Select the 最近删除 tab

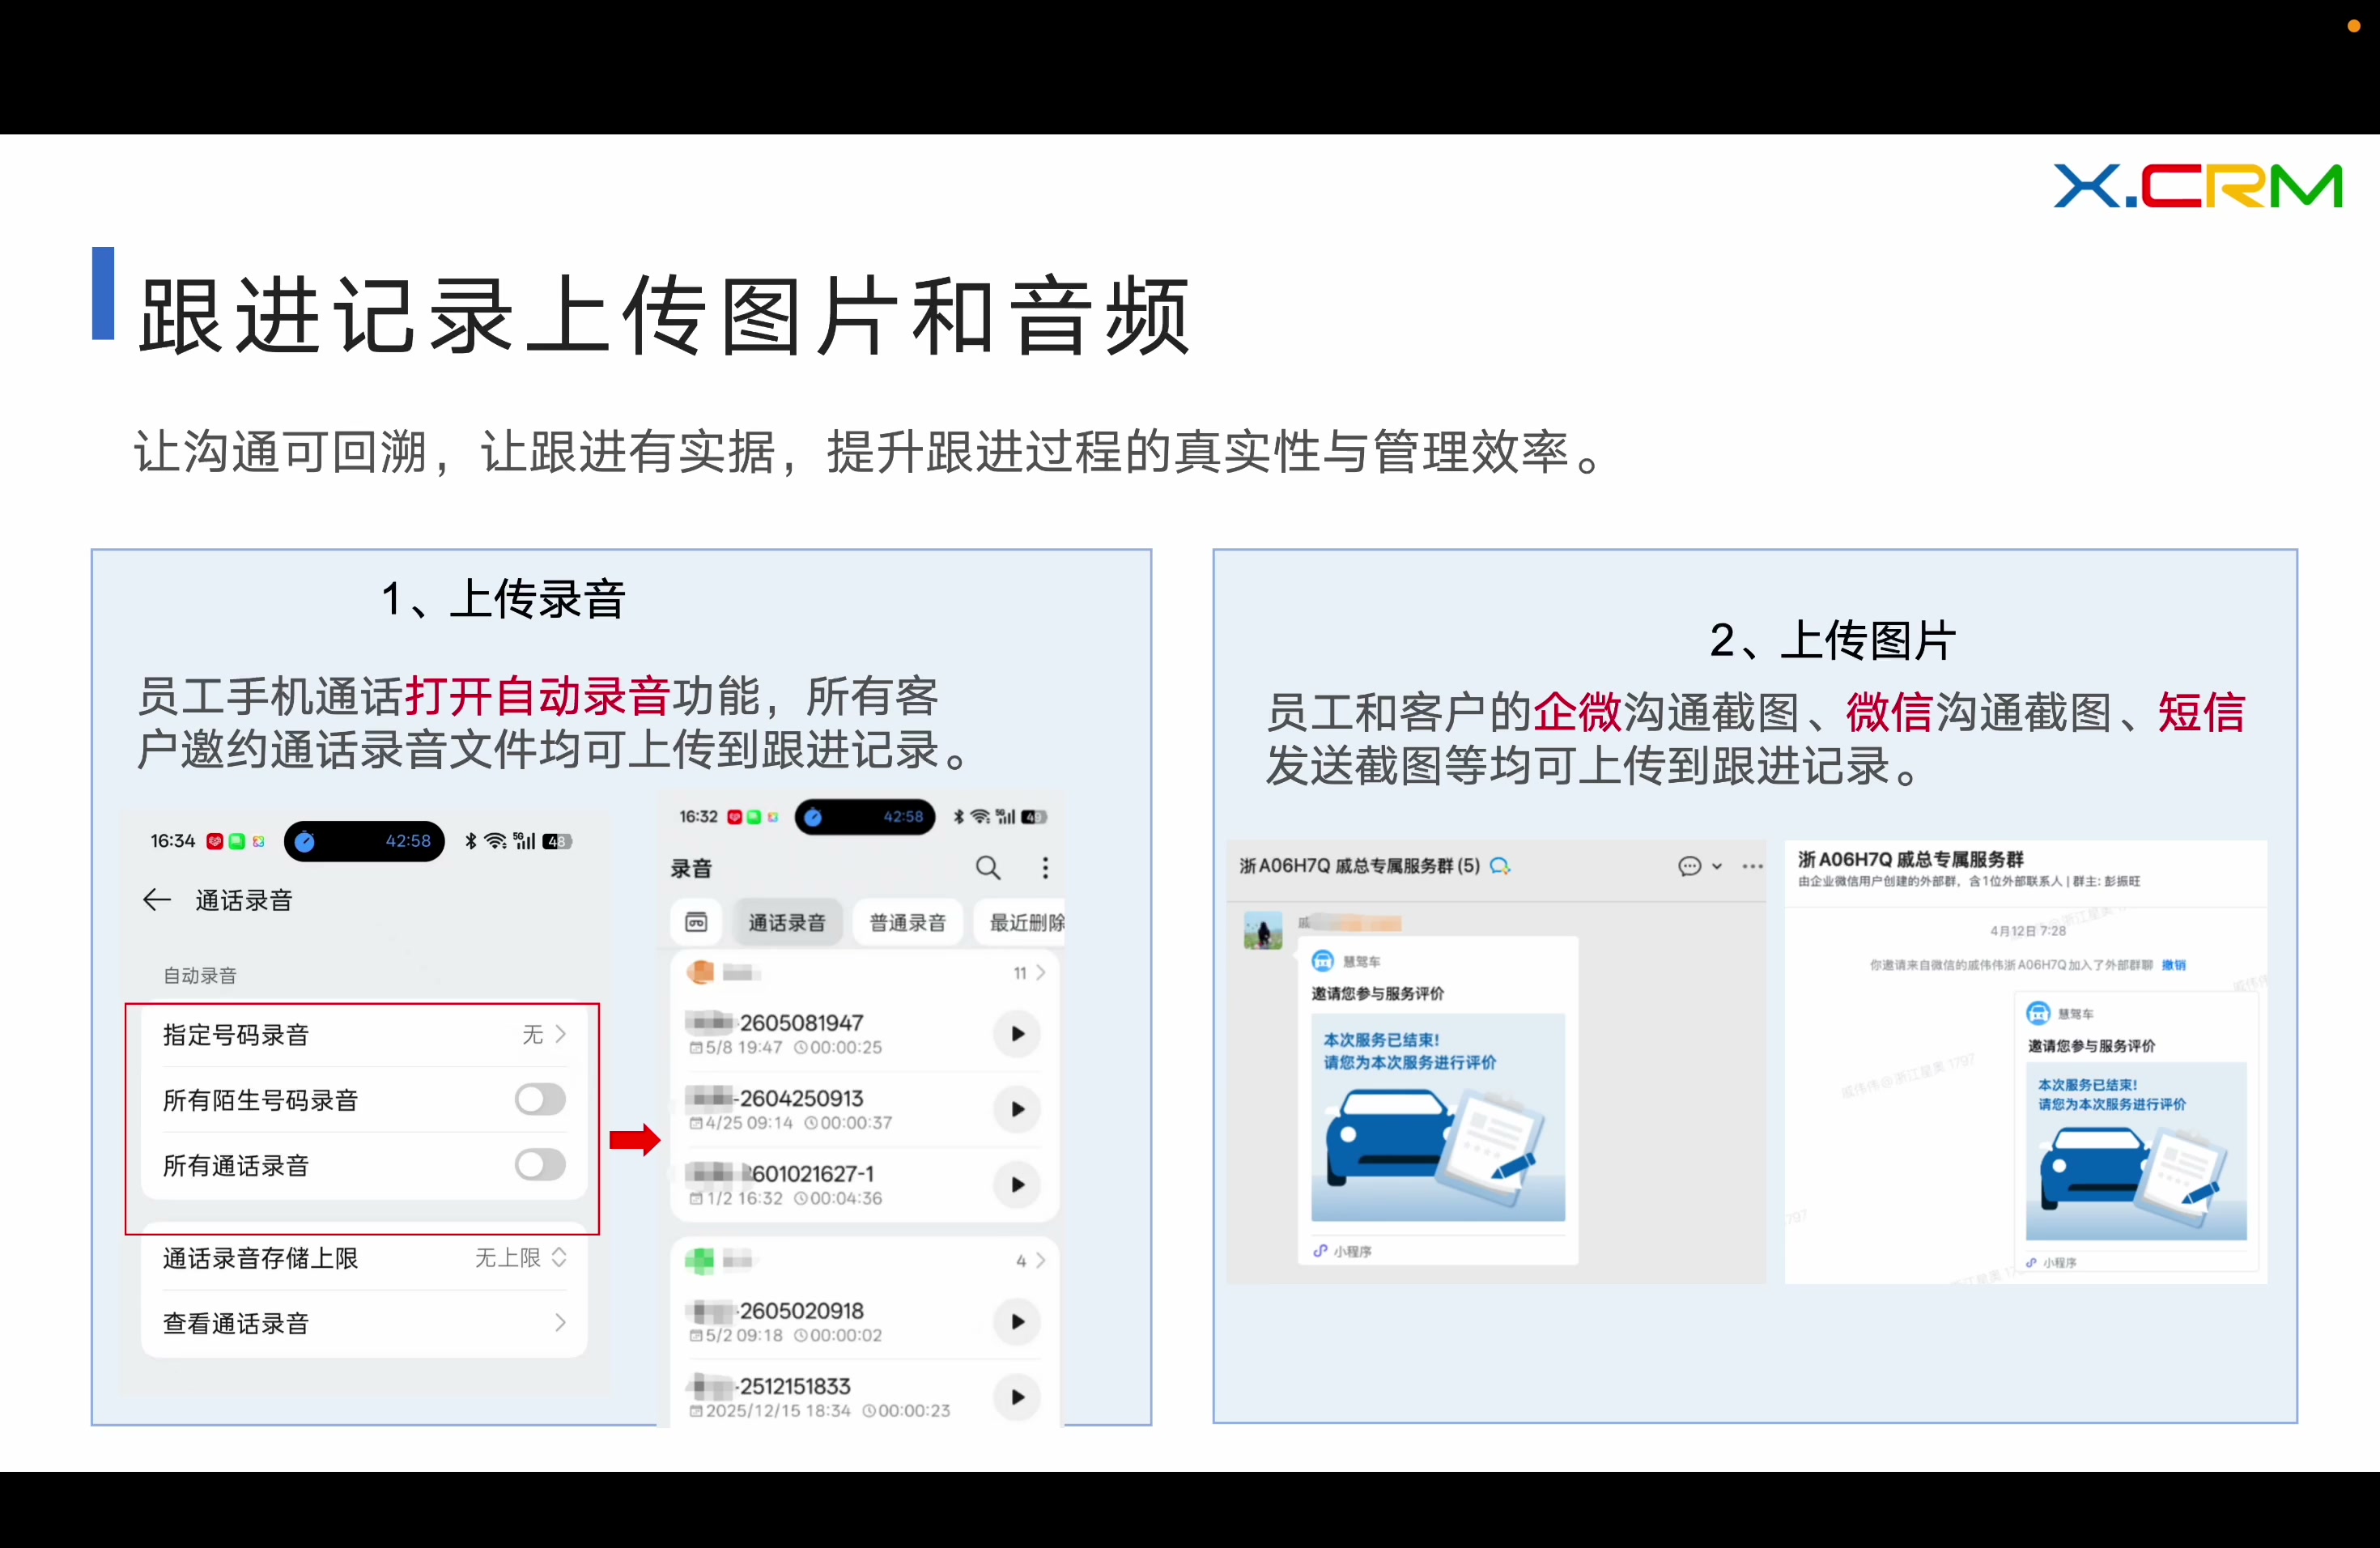click(x=1022, y=922)
